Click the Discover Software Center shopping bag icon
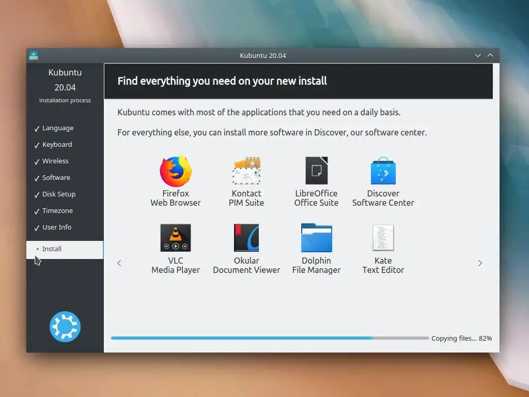Viewport: 529px width, 397px height. pyautogui.click(x=383, y=171)
